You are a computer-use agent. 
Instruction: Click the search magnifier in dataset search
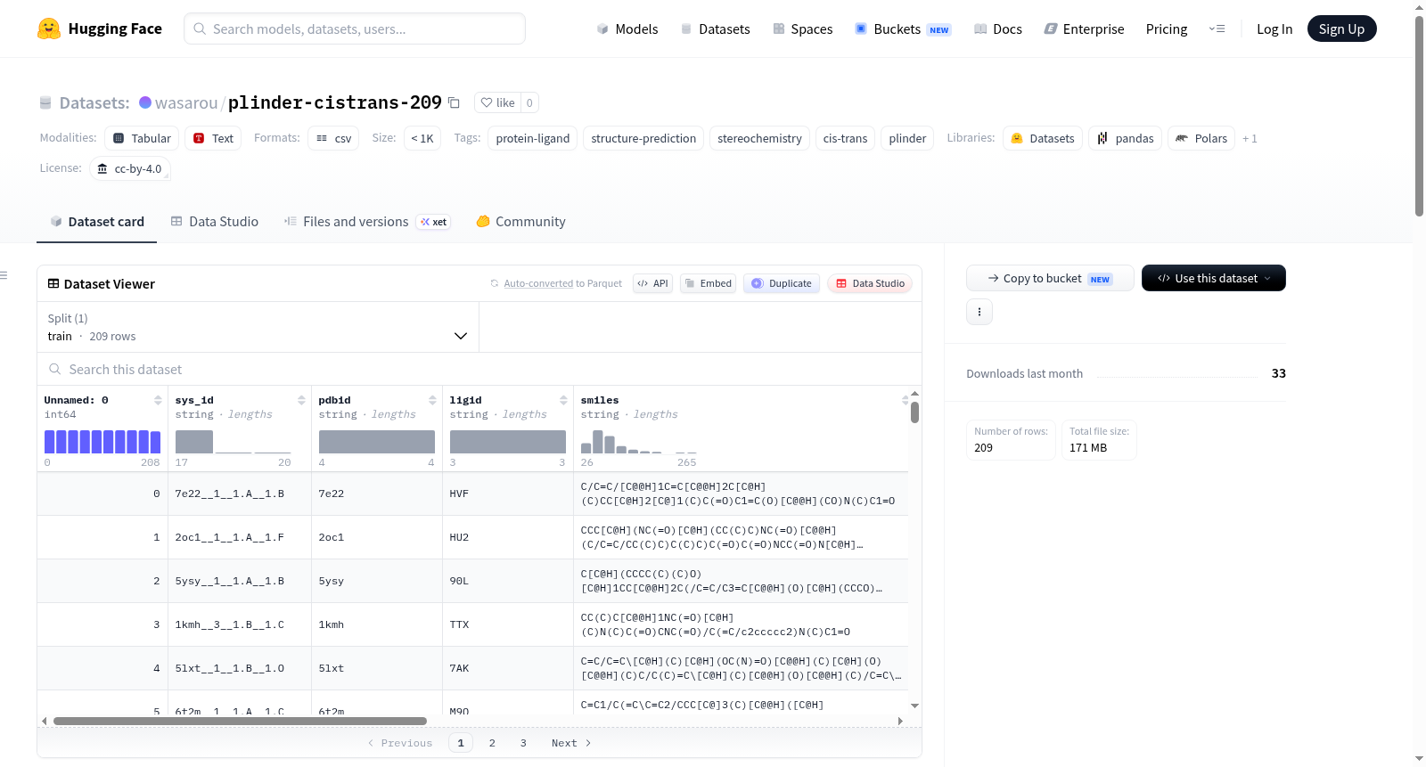(55, 369)
